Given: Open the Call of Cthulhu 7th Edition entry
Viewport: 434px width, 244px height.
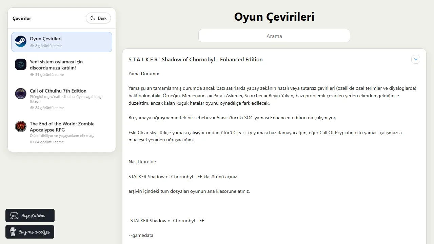Looking at the screenshot, I should (61, 98).
